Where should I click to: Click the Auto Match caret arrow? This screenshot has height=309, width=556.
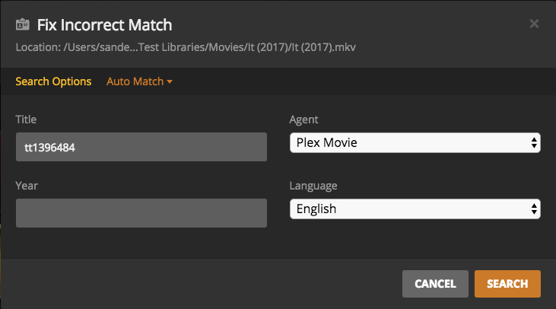coord(170,82)
